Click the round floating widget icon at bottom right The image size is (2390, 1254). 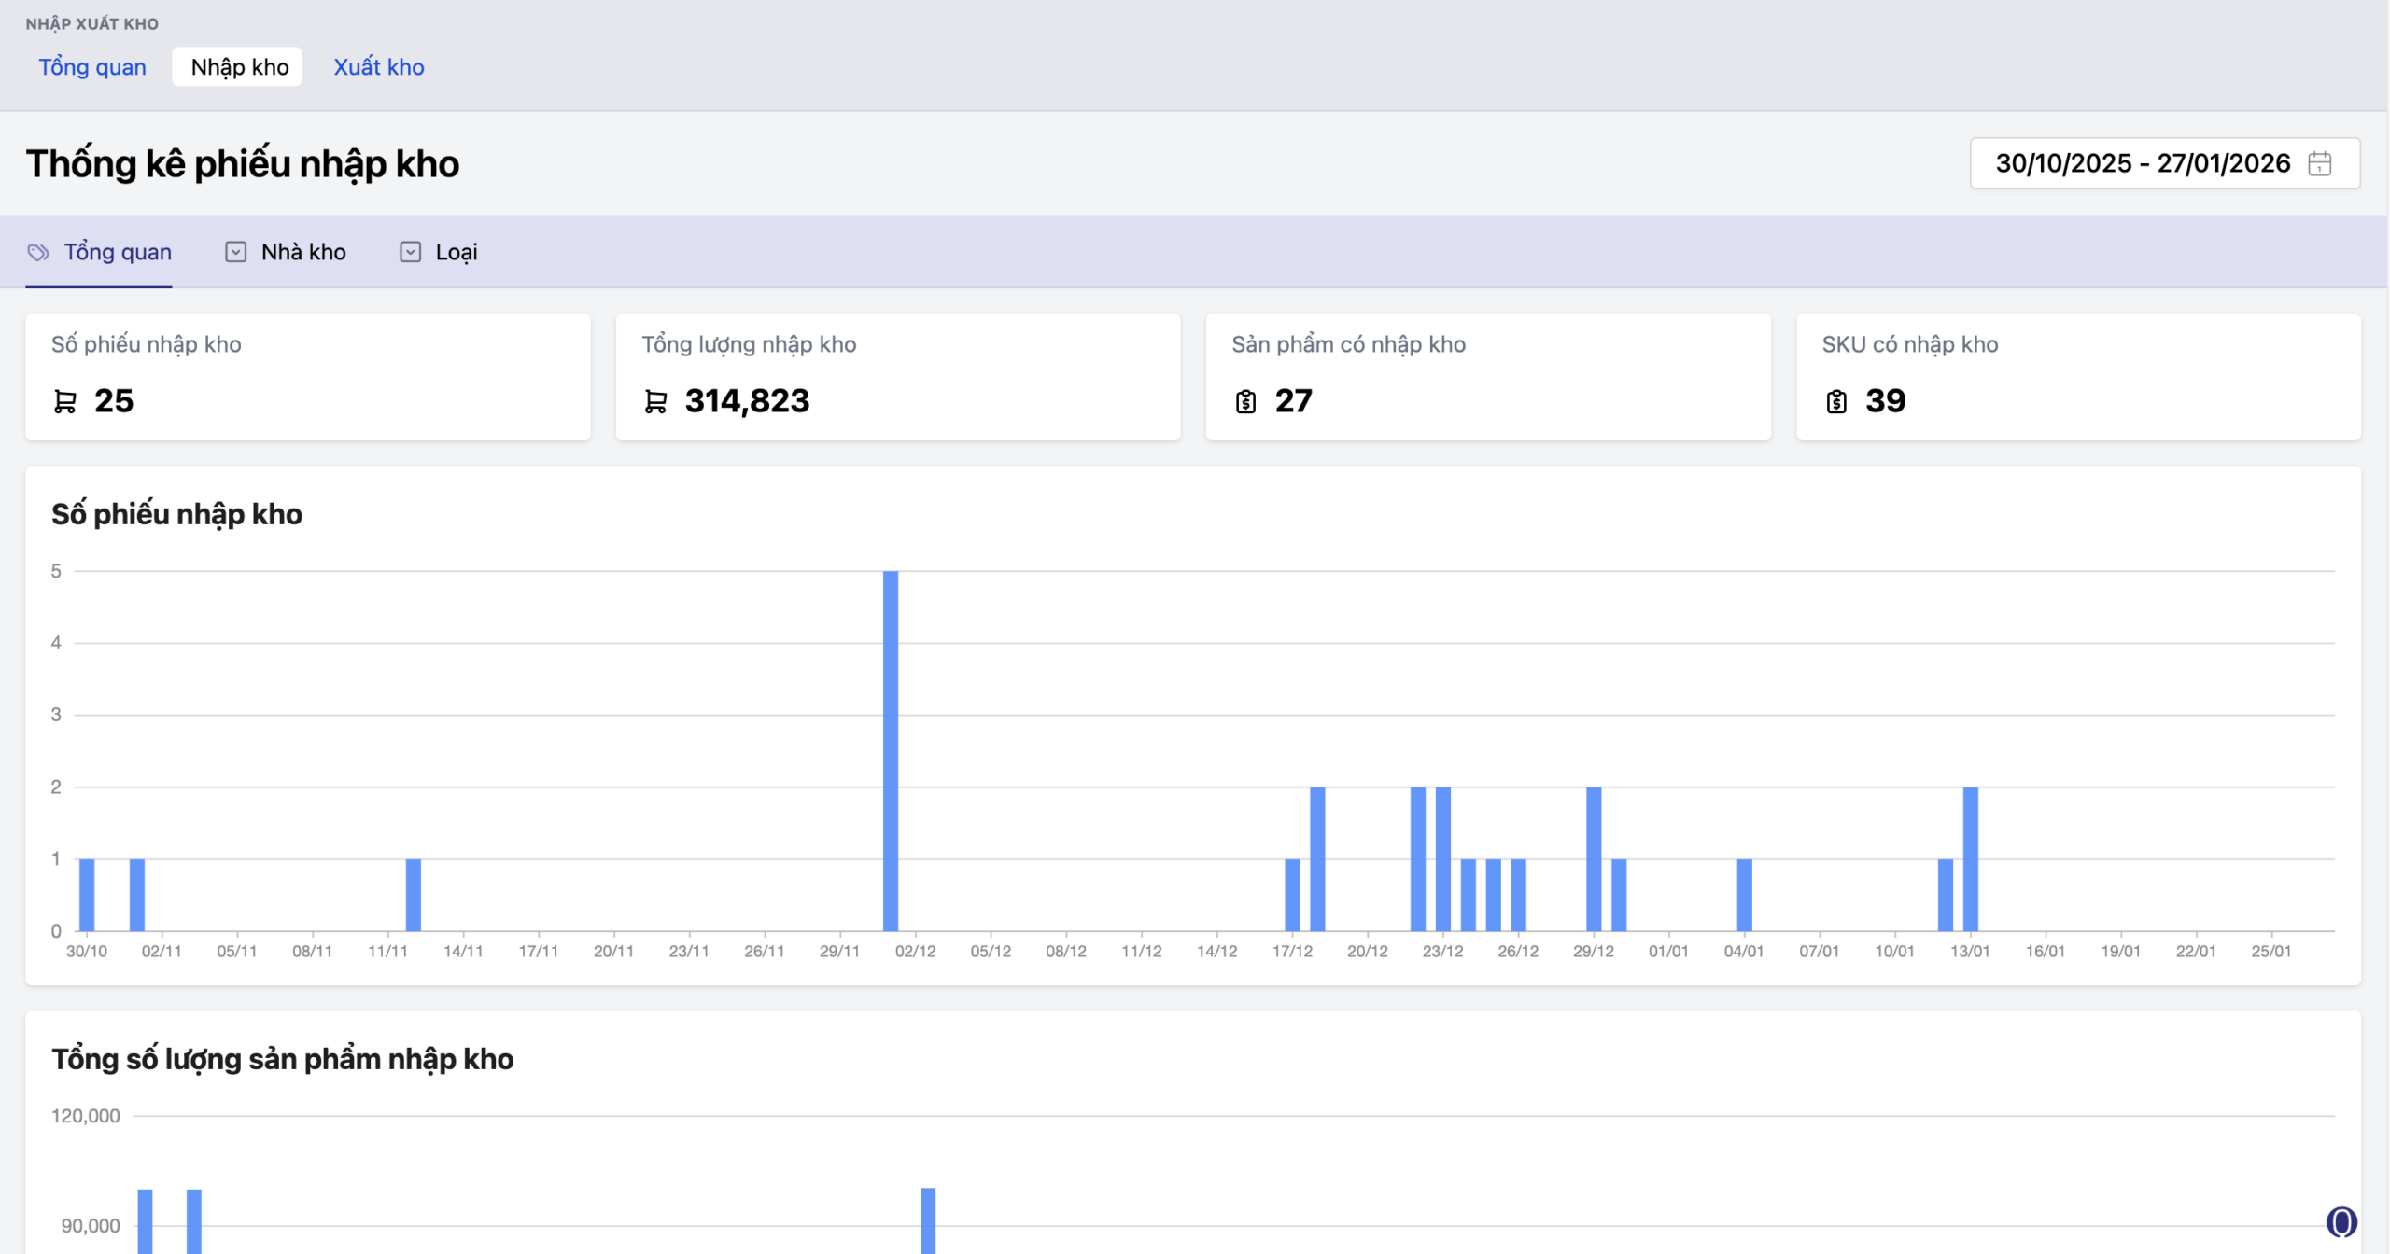pos(2341,1221)
